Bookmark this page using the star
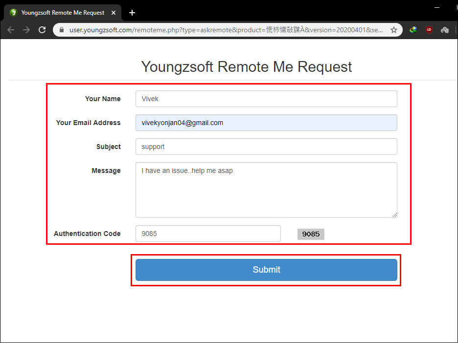Screen dimensions: 458x343 point(394,29)
